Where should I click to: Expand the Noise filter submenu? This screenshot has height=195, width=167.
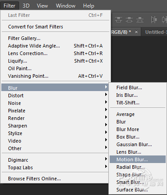click(55, 103)
